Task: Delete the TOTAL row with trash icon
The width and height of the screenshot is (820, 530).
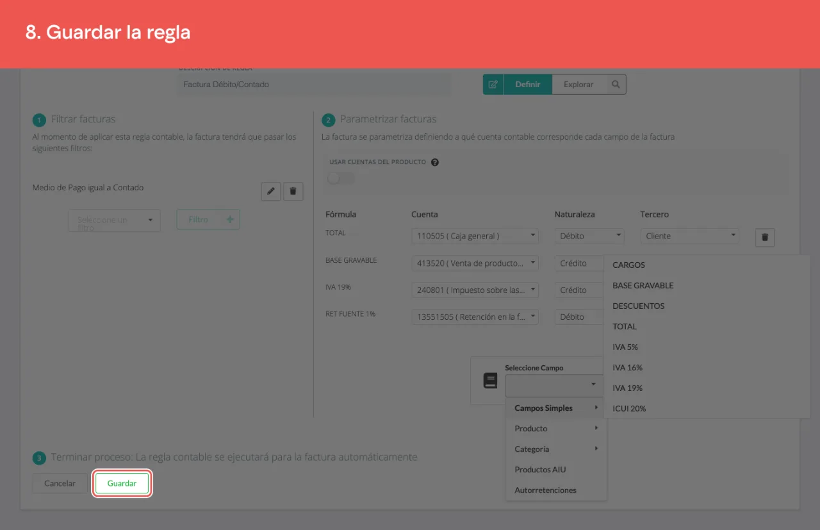Action: [765, 237]
